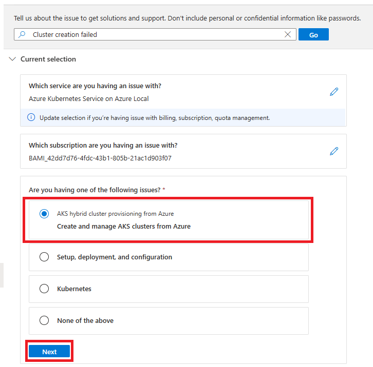Click the Current selection heading text

(x=48, y=59)
